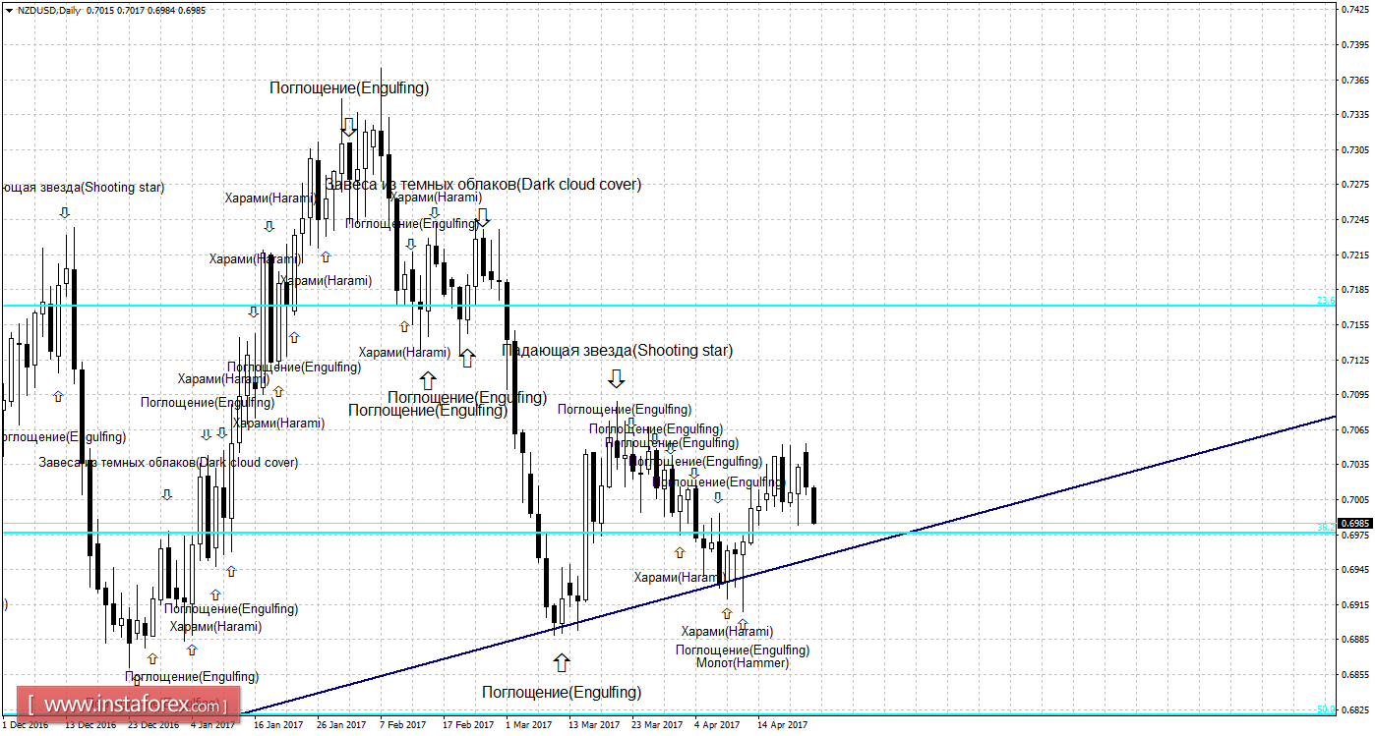The width and height of the screenshot is (1375, 736).
Task: Click the 16 Jan 2017 date label
Action: tap(279, 725)
